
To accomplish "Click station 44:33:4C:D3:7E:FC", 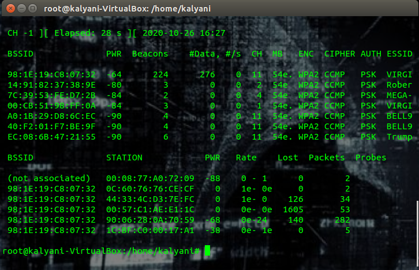I will [150, 199].
